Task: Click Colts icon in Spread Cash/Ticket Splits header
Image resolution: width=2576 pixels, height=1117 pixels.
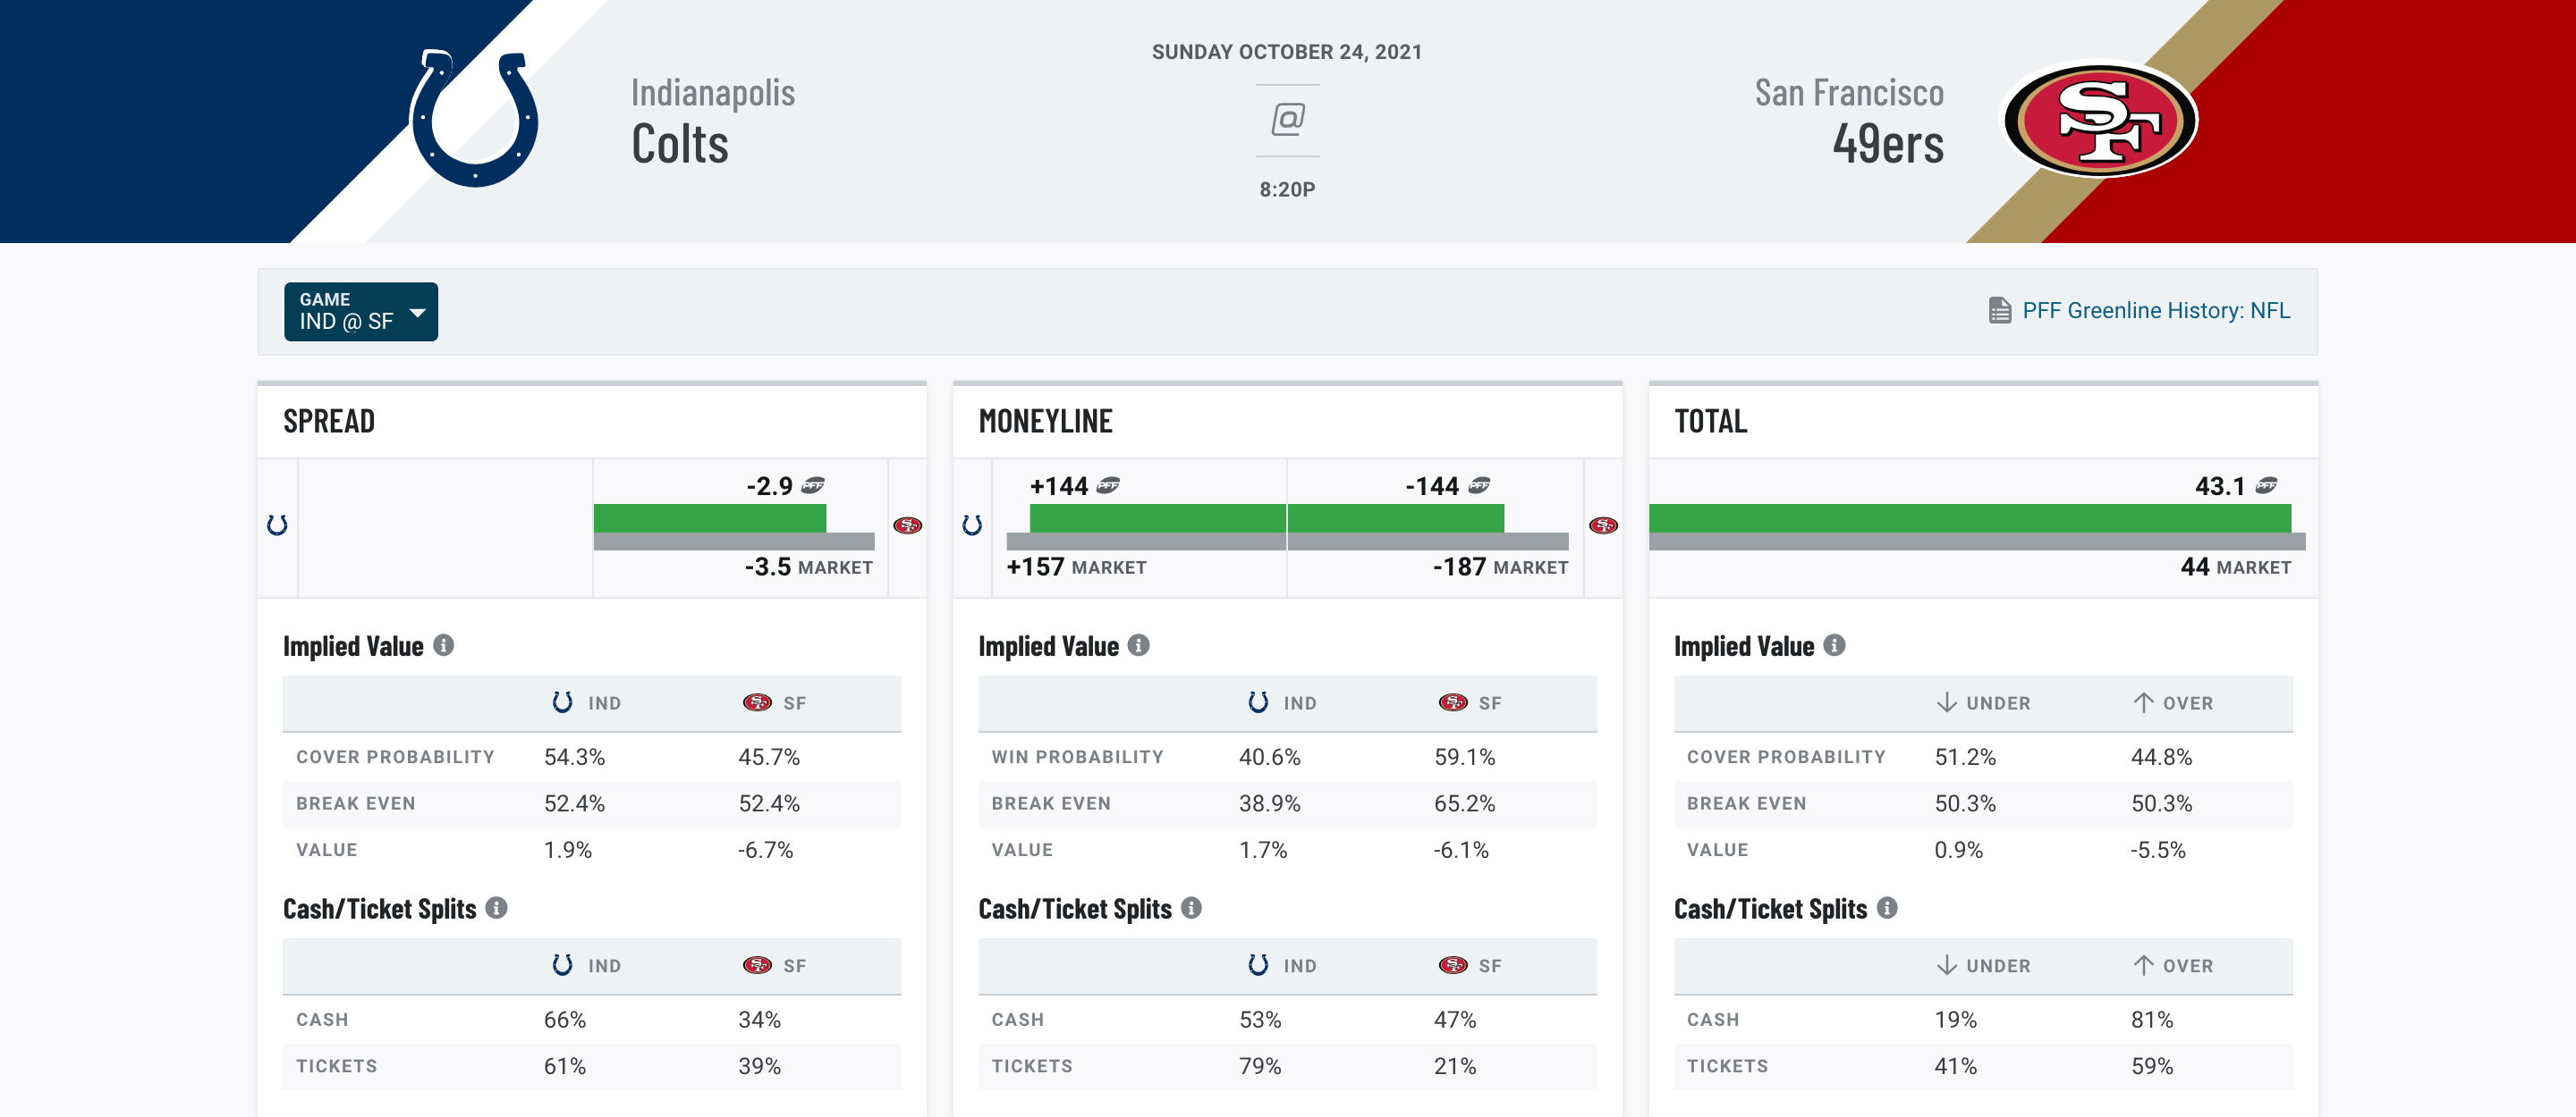Action: [562, 965]
